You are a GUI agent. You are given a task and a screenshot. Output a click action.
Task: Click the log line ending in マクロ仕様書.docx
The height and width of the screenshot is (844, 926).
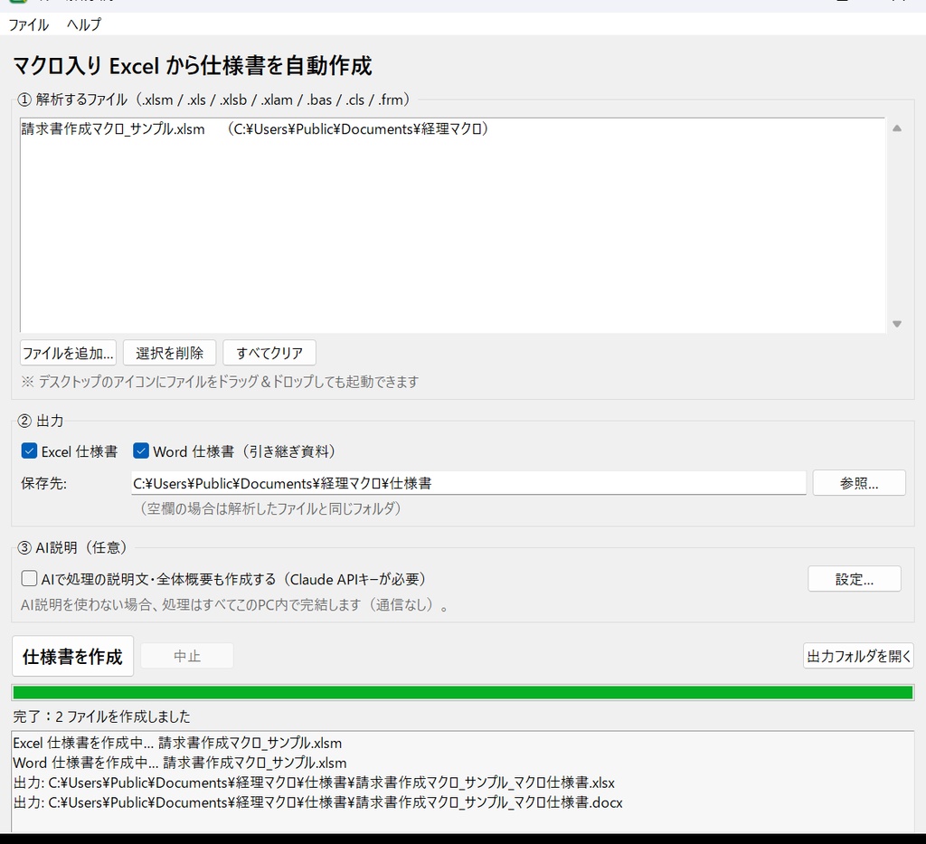point(317,802)
